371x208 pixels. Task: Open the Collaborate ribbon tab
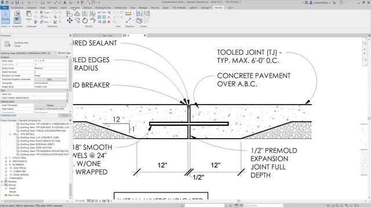[x=121, y=8]
